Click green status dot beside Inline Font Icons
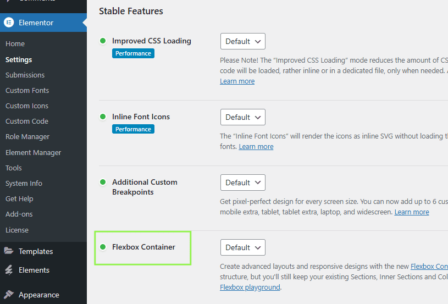Image resolution: width=448 pixels, height=304 pixels. tap(103, 117)
